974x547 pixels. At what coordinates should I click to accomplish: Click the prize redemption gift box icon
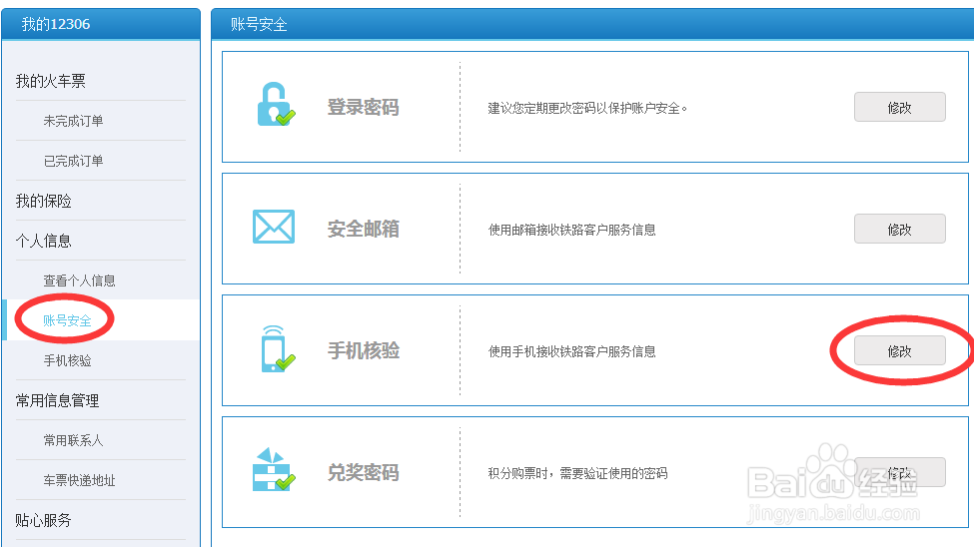pyautogui.click(x=274, y=470)
